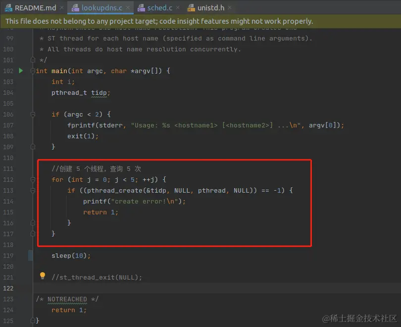
Task: Click fold end marker on line 109
Action: tap(33, 147)
